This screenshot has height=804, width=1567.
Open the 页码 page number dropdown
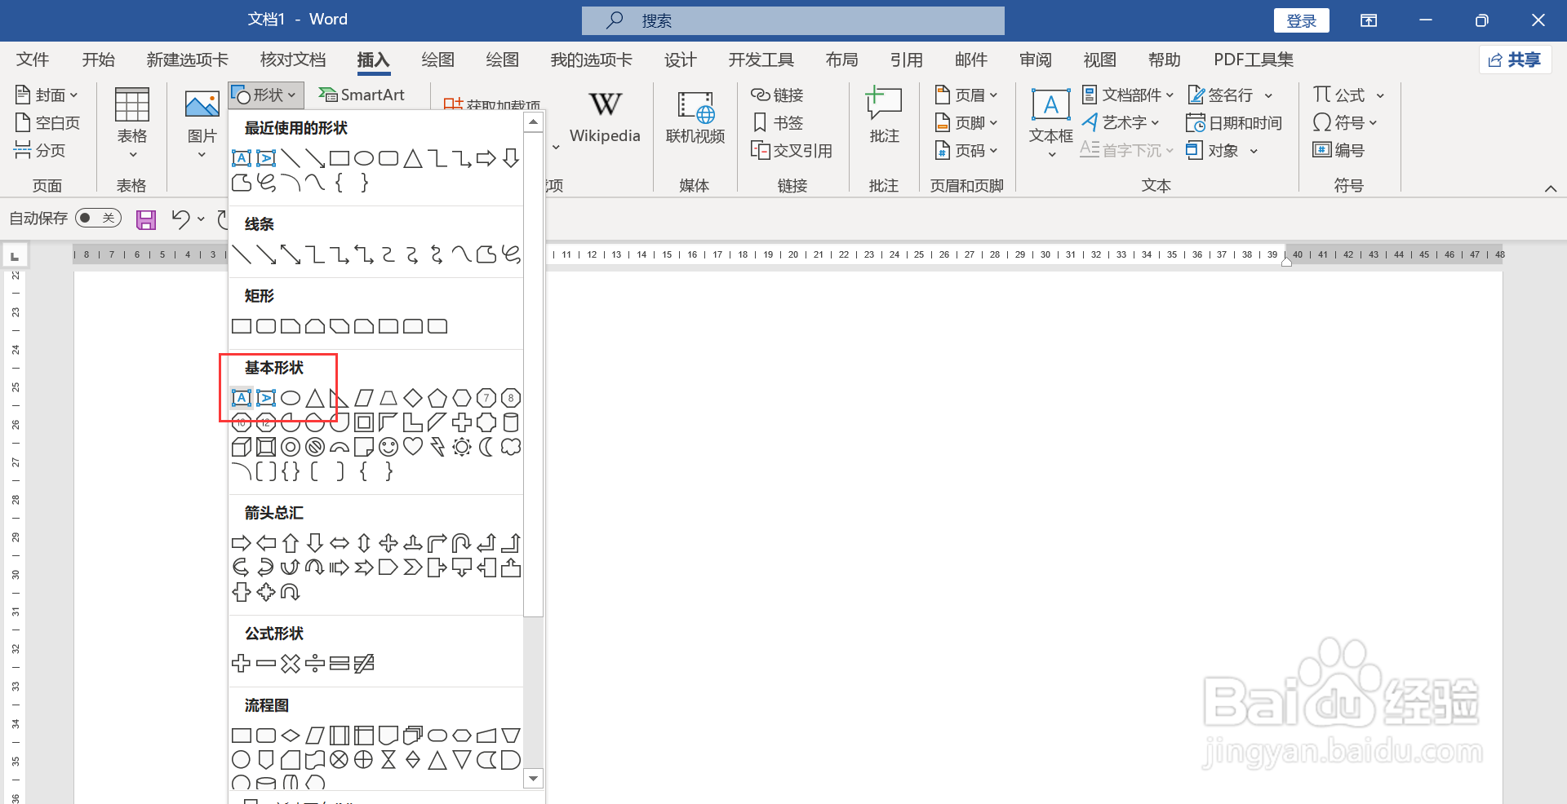click(967, 150)
